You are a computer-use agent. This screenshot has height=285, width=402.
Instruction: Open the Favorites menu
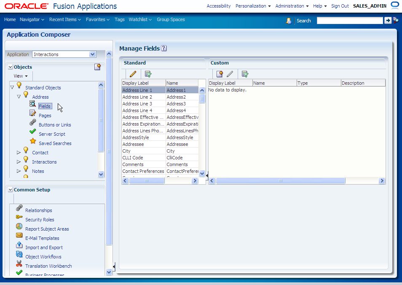coord(98,19)
